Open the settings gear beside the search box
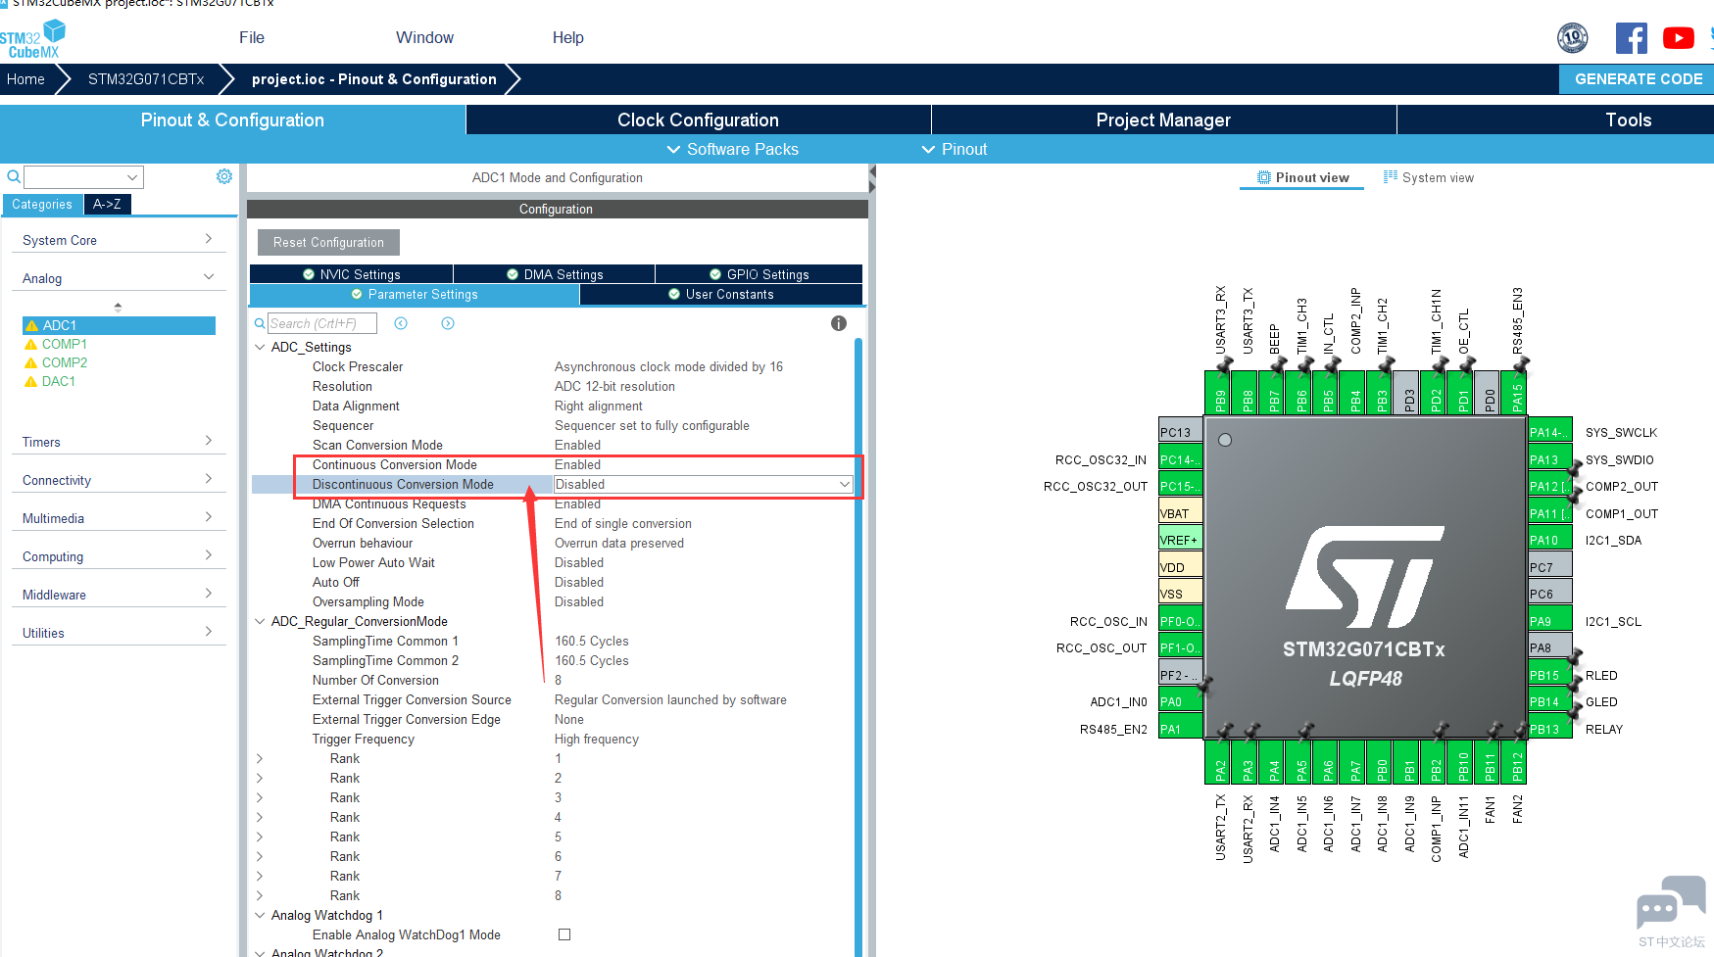The height and width of the screenshot is (957, 1714). click(223, 176)
